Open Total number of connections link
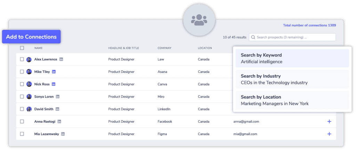Screen dimensions: 356x152 [x=309, y=25]
